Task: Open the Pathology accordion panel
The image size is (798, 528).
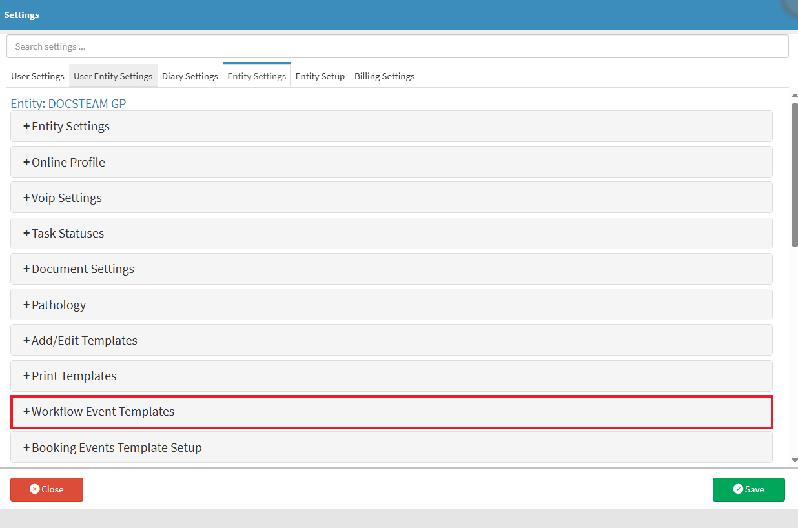Action: point(58,305)
